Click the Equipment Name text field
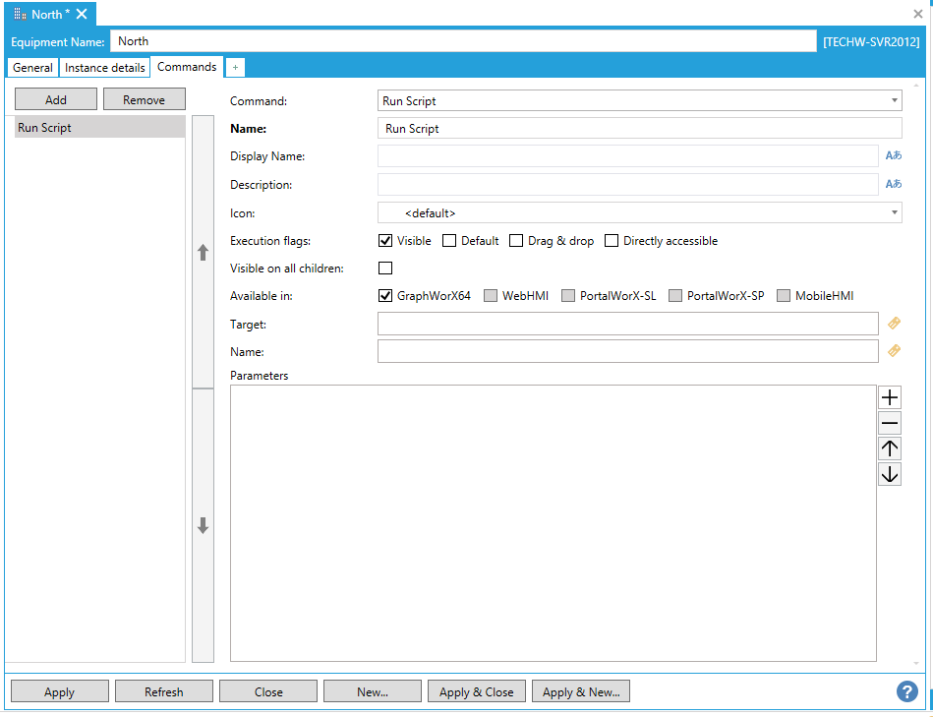This screenshot has height=717, width=933. point(462,41)
